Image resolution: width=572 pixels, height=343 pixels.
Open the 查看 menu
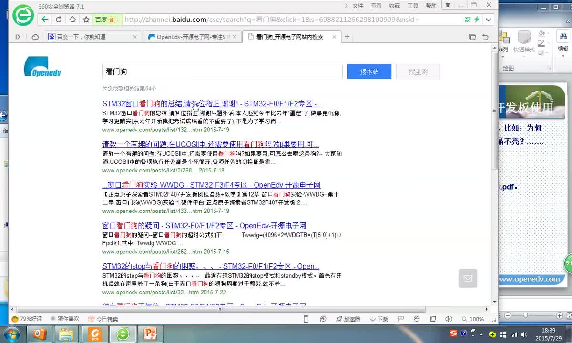tap(376, 6)
